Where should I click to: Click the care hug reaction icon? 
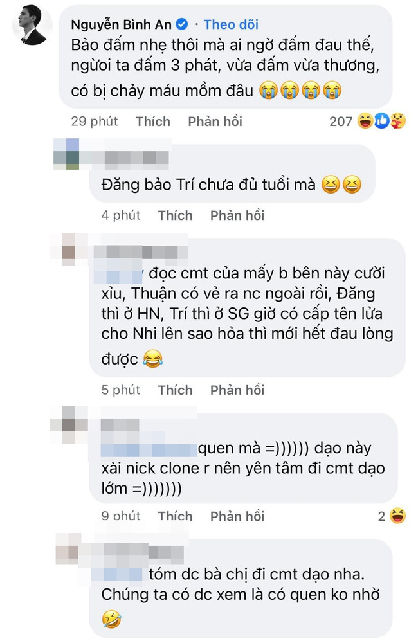coord(397,121)
